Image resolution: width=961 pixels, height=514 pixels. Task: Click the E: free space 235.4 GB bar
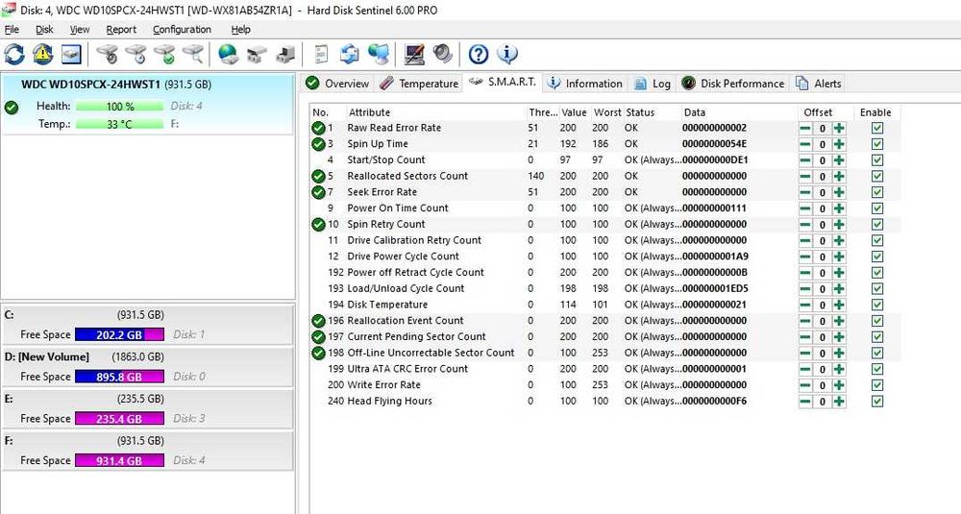(119, 419)
